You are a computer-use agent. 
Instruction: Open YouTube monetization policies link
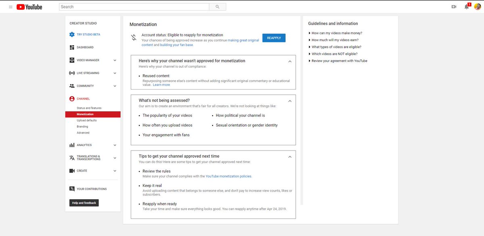point(229,176)
